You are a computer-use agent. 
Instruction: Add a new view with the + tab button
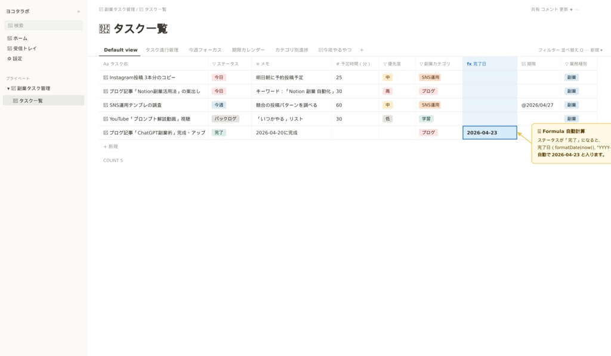[361, 50]
